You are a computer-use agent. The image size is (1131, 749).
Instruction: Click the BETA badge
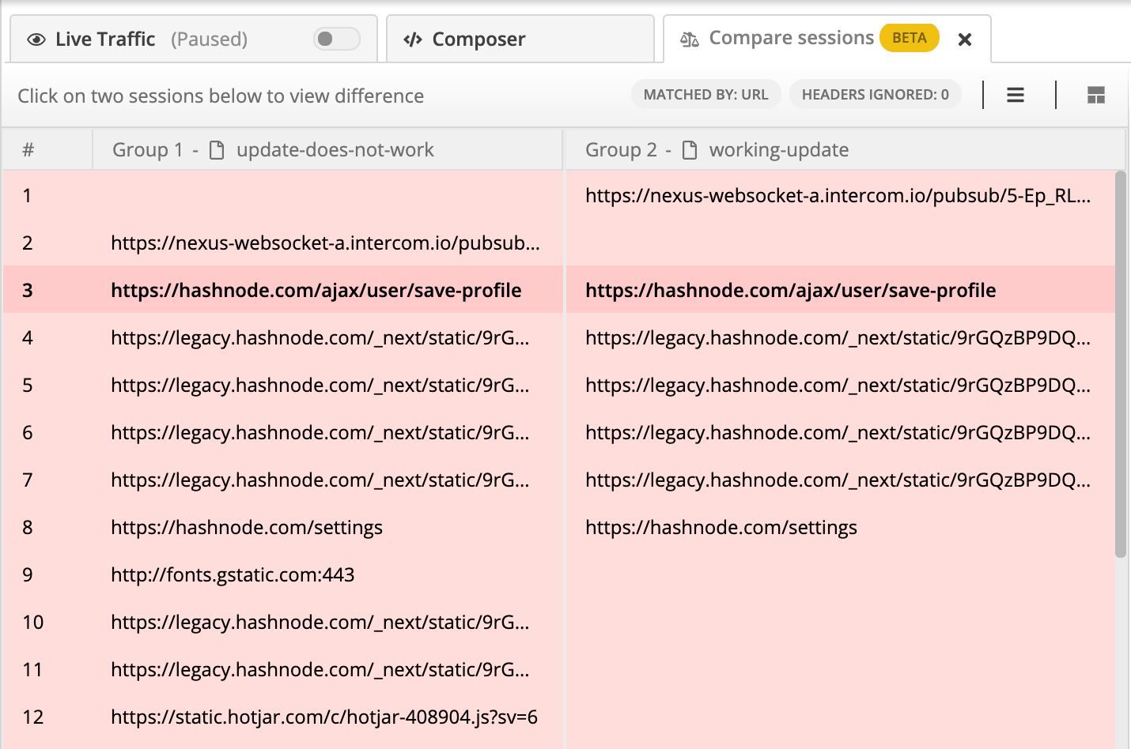coord(910,38)
